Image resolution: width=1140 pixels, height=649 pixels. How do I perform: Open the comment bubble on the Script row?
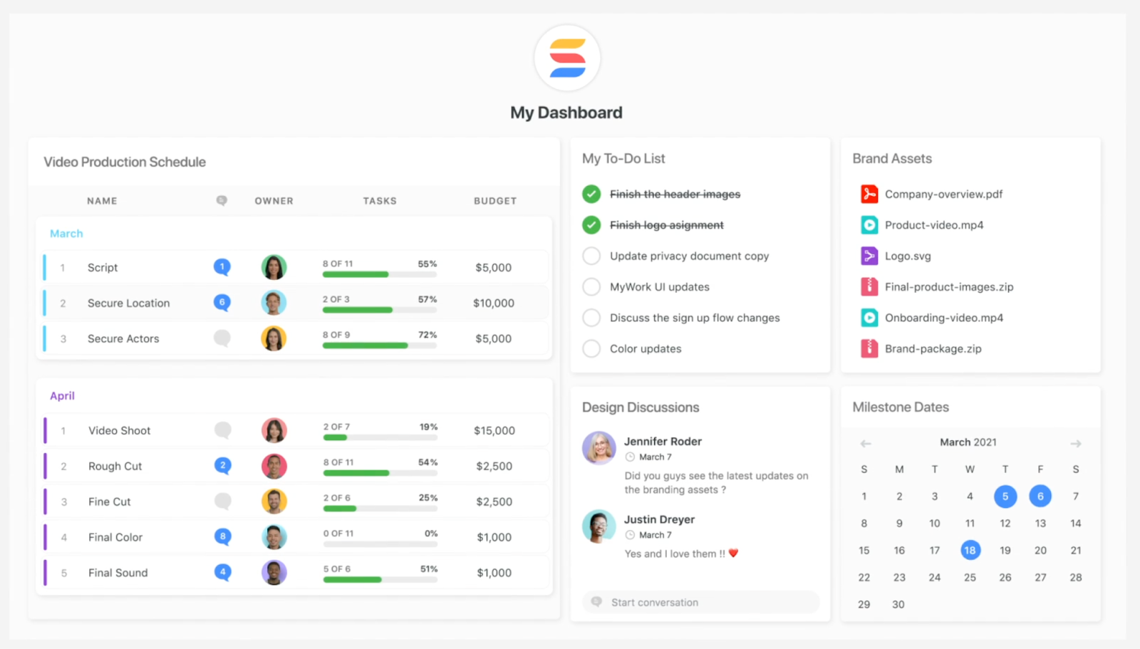[x=222, y=267]
